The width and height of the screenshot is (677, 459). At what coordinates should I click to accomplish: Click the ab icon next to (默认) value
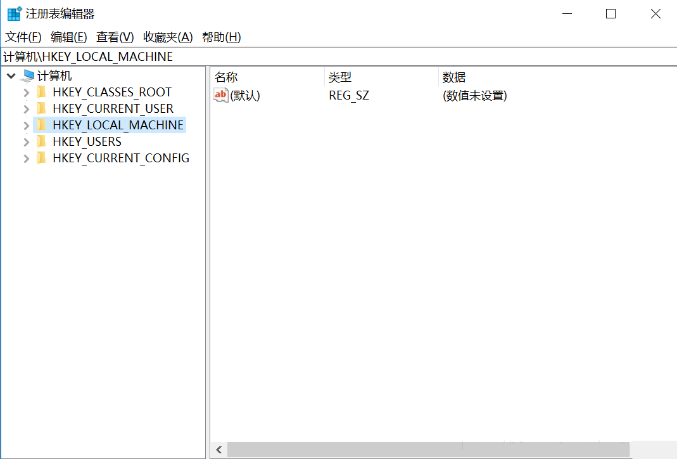point(220,95)
